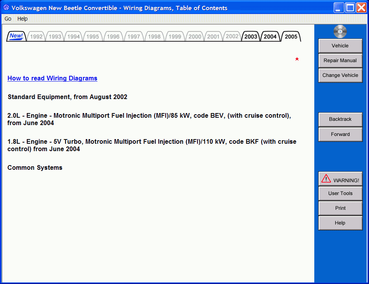Click the Print button
Viewport: 369px width, 284px height.
tap(340, 208)
